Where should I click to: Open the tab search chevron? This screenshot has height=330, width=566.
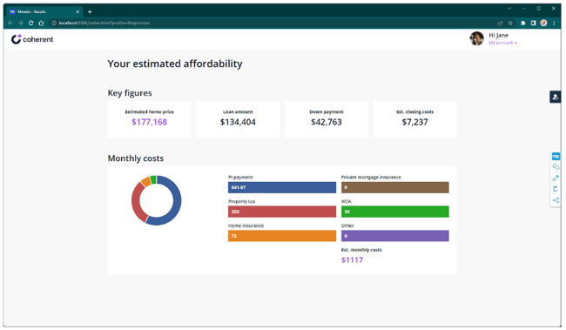(x=509, y=9)
